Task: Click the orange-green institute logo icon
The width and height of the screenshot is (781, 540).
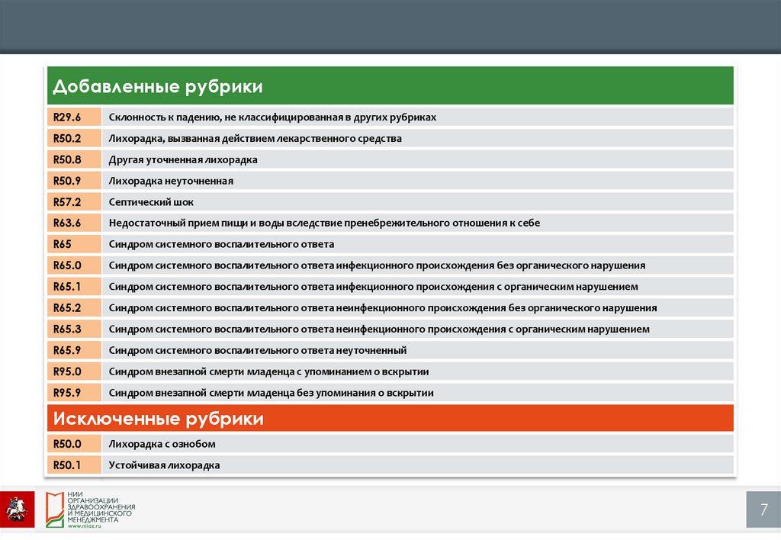Action: point(53,509)
